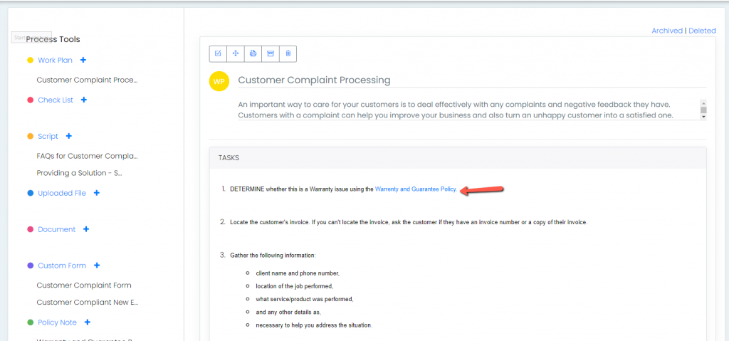Viewport: 729px width, 341px height.
Task: Delete work plan with trash icon
Action: (x=288, y=53)
